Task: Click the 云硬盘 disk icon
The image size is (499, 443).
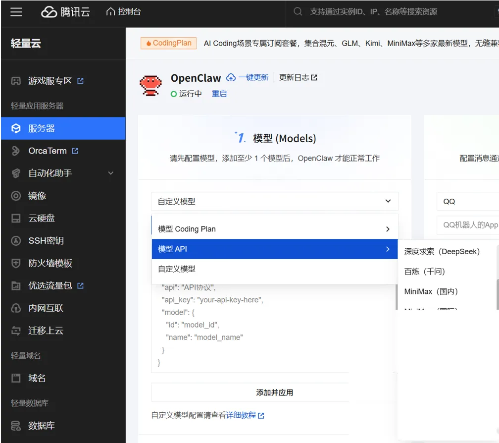Action: (16, 218)
